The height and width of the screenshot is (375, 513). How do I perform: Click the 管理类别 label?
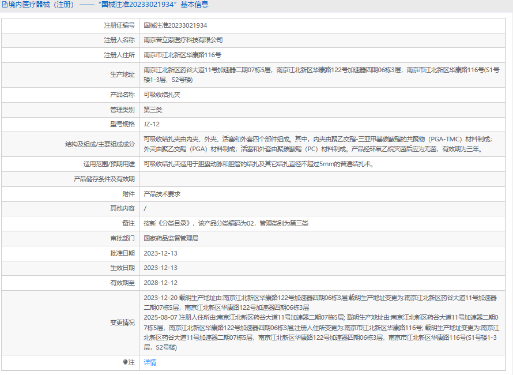pyautogui.click(x=122, y=110)
